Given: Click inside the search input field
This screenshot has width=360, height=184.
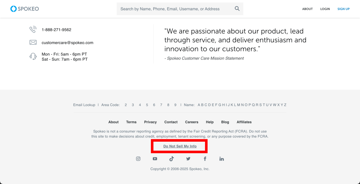Looking at the screenshot, I should click(x=174, y=9).
